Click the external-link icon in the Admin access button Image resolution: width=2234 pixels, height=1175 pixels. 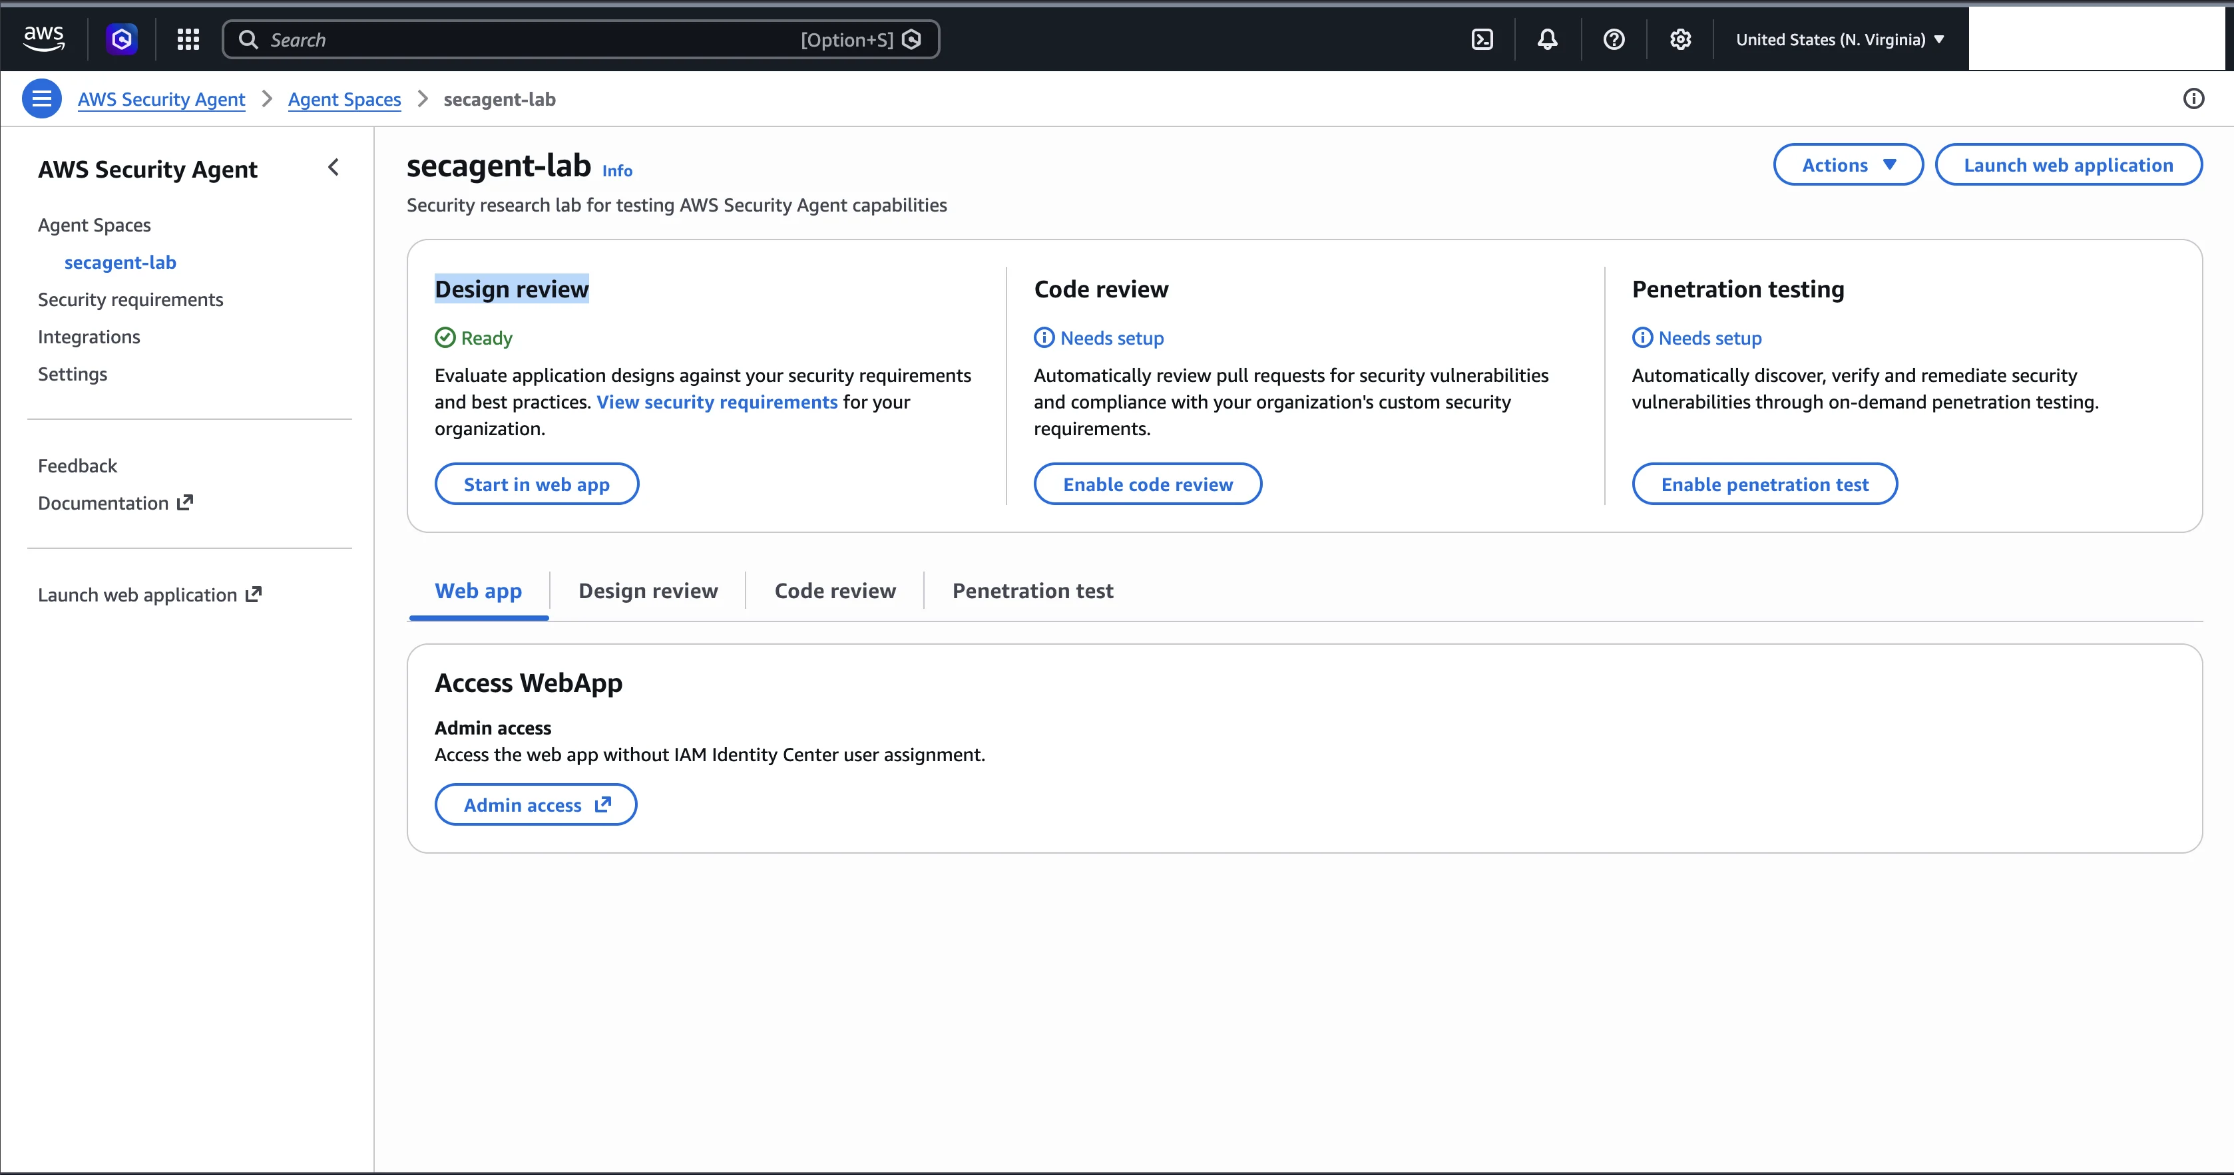(602, 805)
